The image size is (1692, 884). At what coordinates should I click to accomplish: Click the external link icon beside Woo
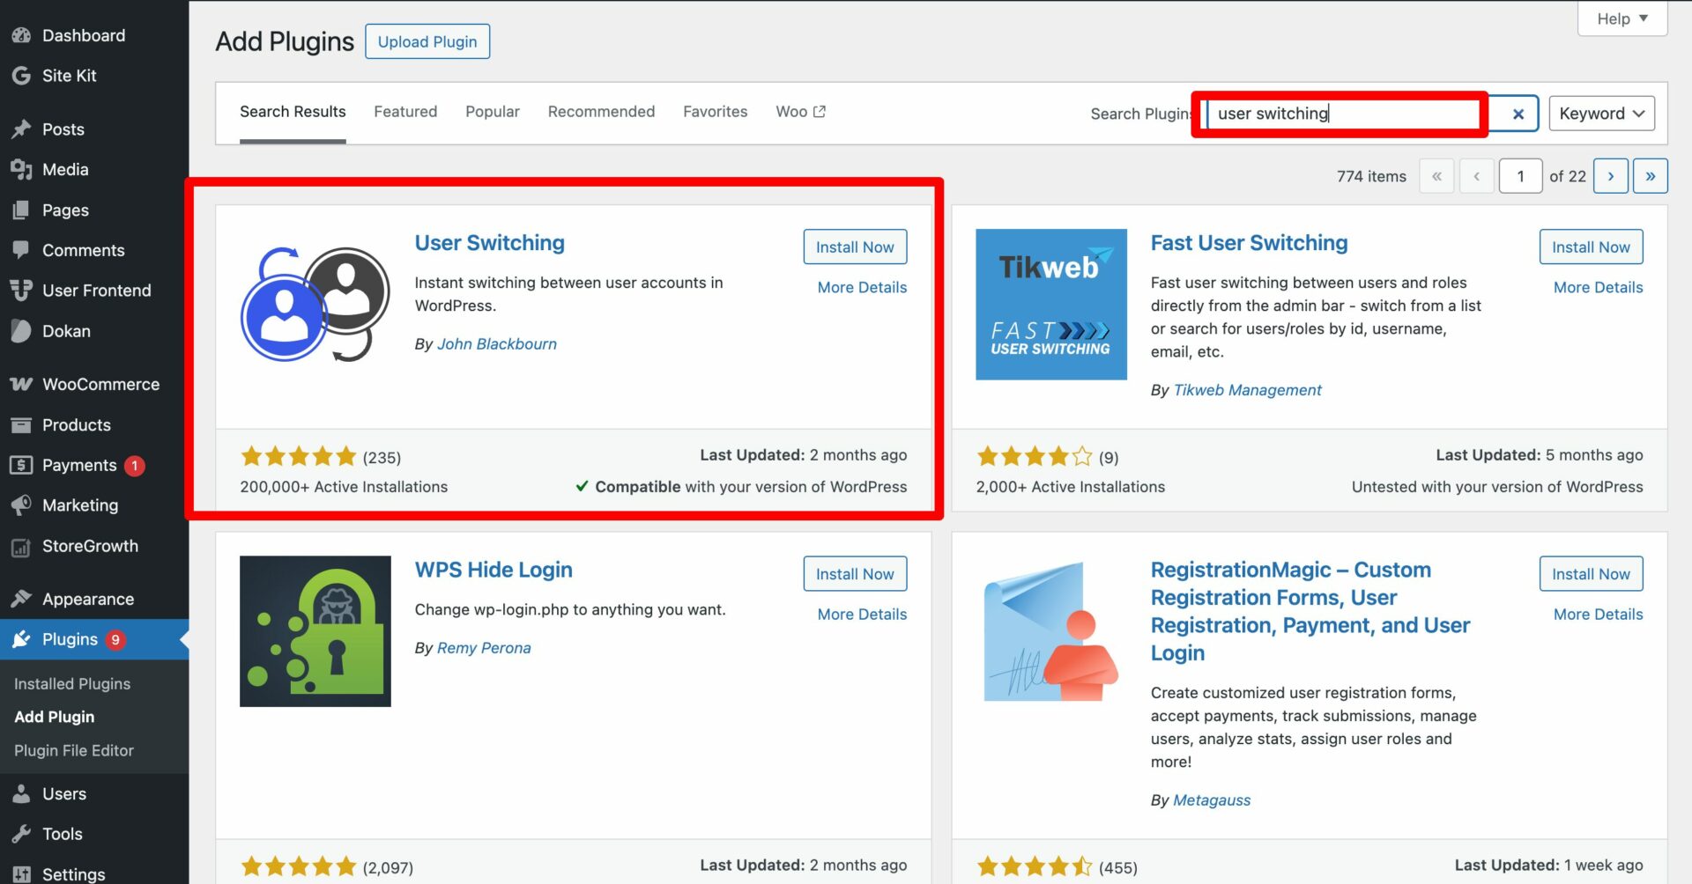(820, 111)
